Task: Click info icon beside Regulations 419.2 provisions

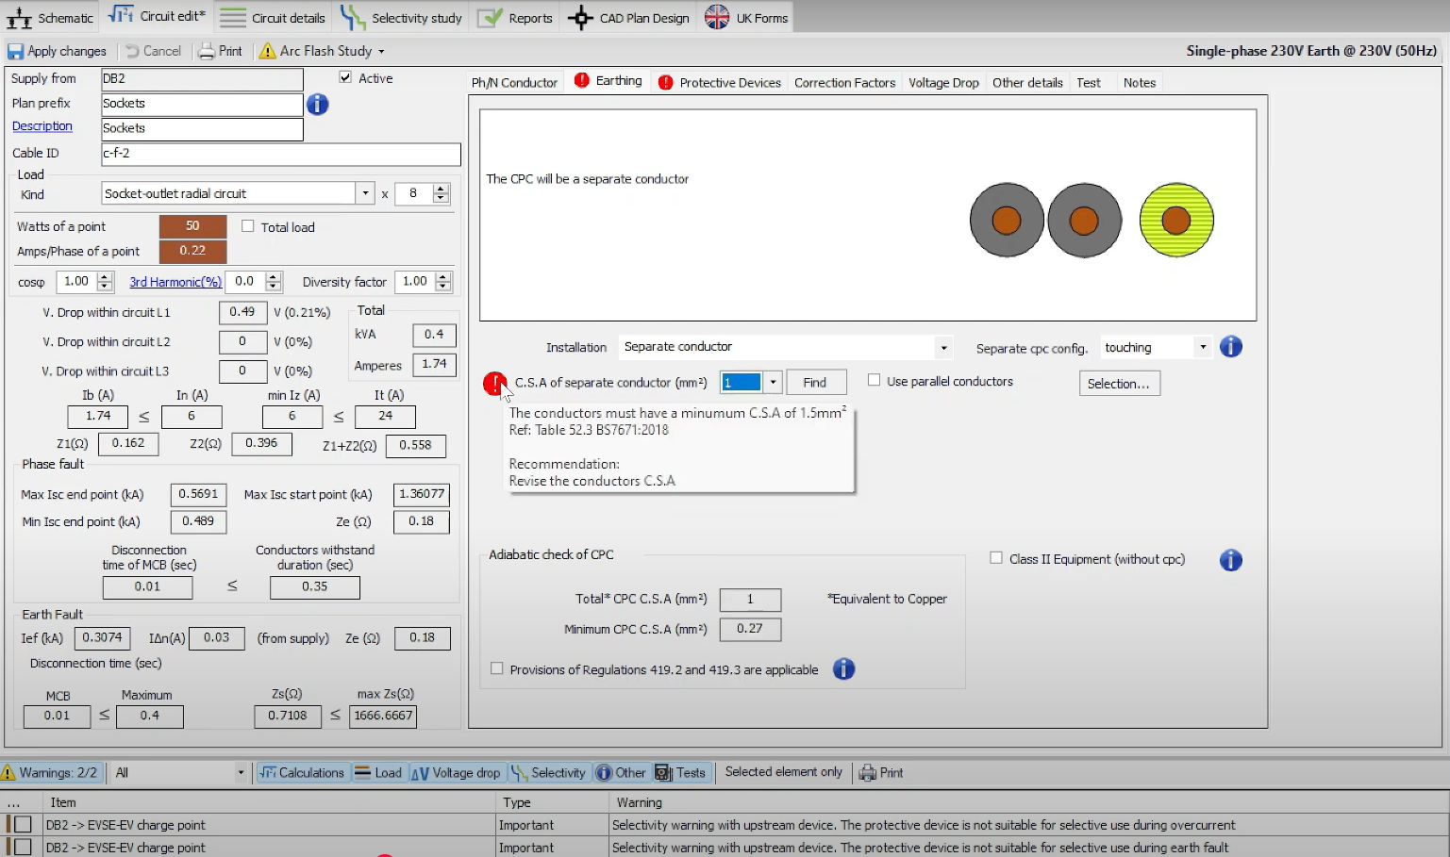Action: click(843, 669)
